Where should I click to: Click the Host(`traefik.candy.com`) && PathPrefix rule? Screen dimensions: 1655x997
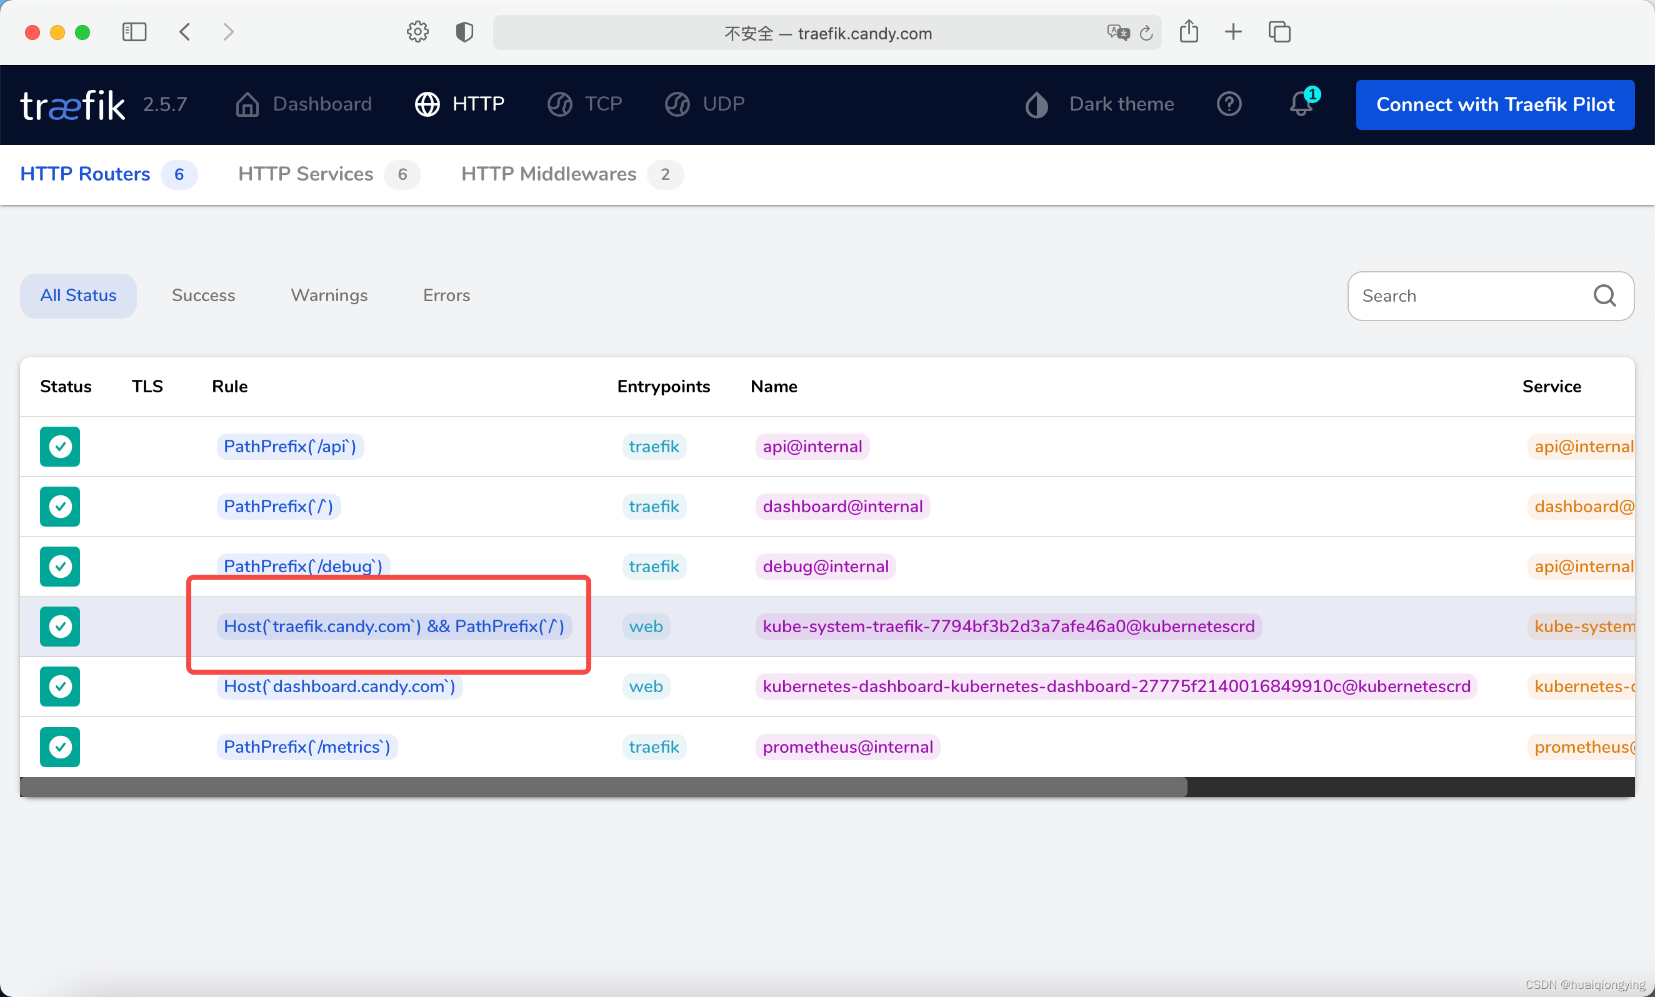[x=394, y=627]
